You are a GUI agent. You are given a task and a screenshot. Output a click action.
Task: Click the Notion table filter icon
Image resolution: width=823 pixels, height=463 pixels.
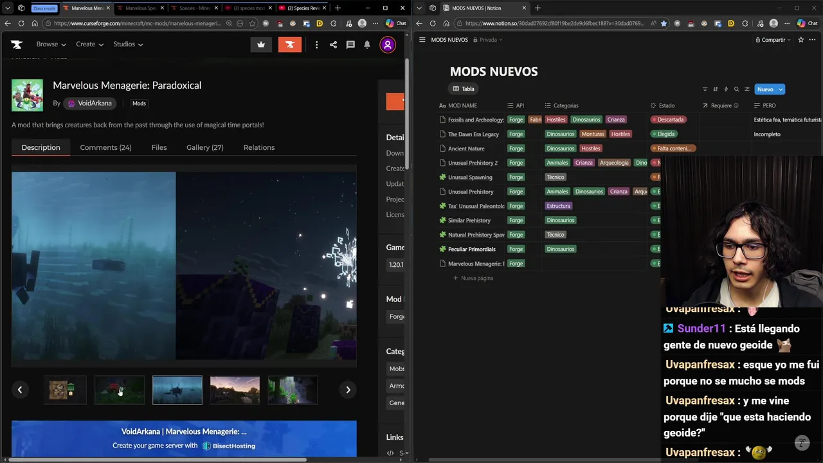point(705,89)
